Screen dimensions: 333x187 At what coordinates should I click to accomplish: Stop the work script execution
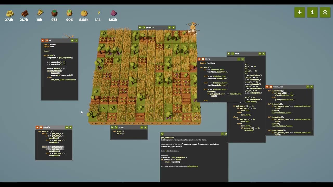point(199,59)
